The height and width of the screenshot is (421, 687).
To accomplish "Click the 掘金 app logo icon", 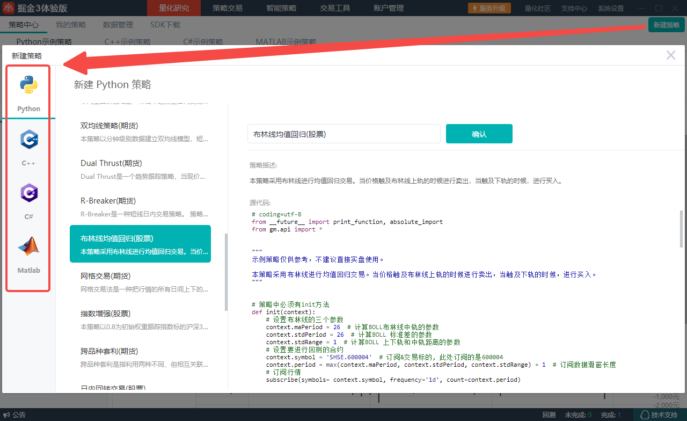I will pyautogui.click(x=8, y=8).
